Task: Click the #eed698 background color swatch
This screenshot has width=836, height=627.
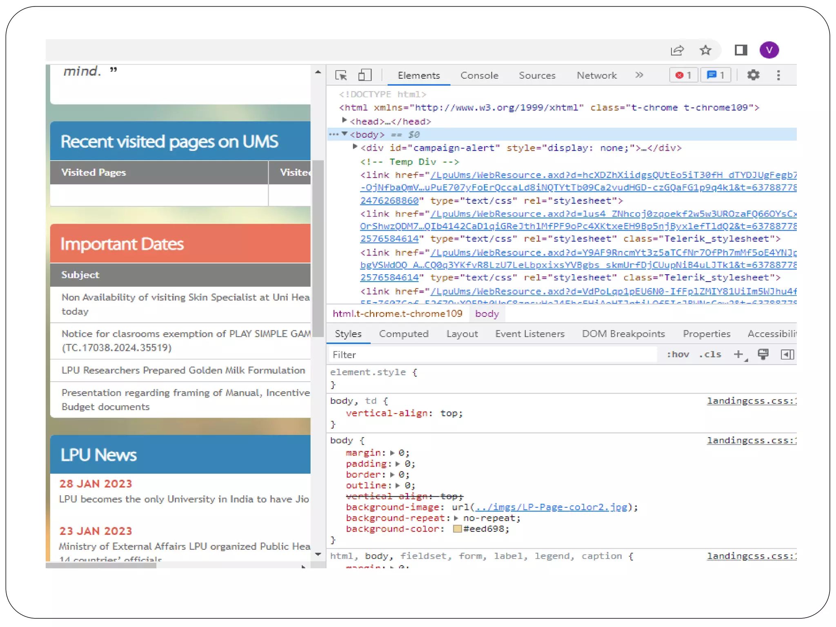Action: coord(457,529)
